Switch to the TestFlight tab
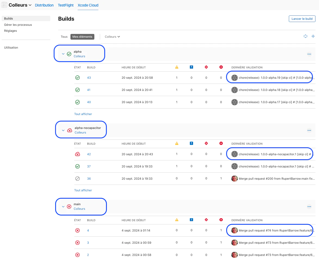The height and width of the screenshot is (260, 319). (x=66, y=5)
